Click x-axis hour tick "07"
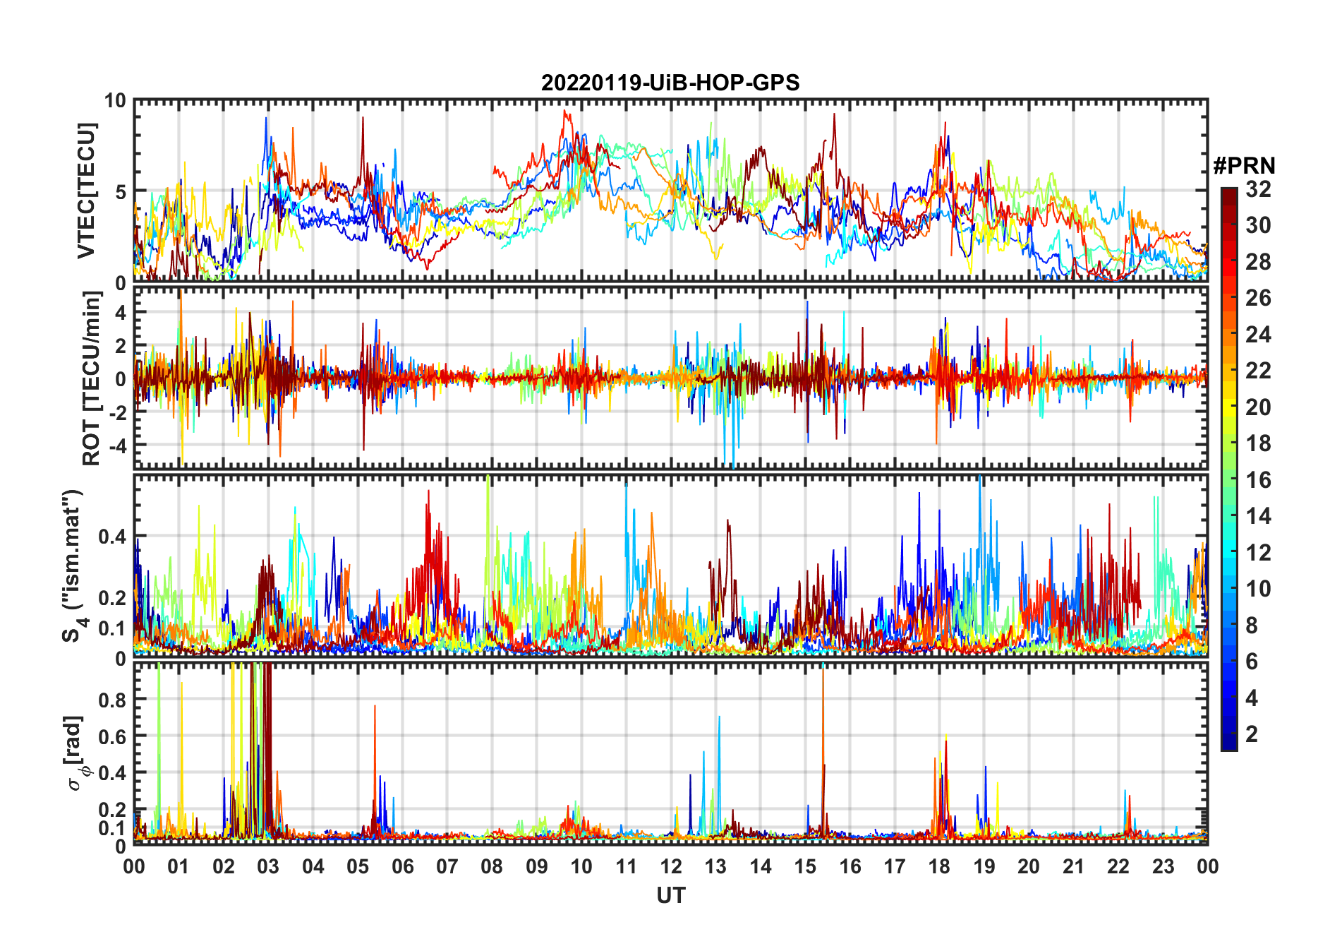1342x939 pixels. (447, 866)
